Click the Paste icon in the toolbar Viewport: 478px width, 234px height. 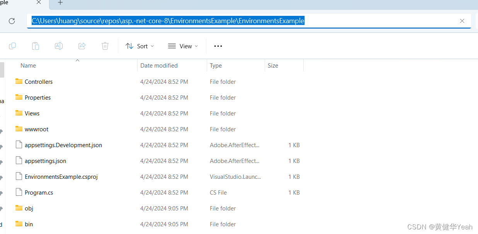coord(35,46)
